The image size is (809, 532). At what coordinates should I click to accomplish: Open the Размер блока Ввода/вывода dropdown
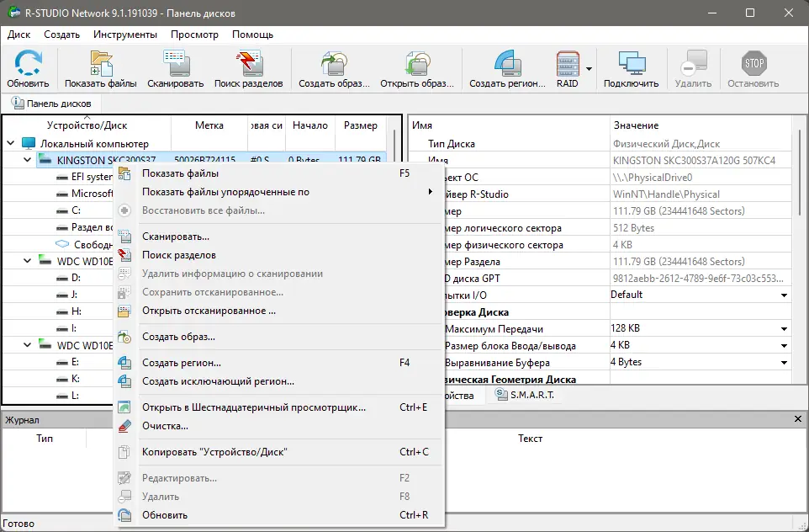tap(784, 345)
